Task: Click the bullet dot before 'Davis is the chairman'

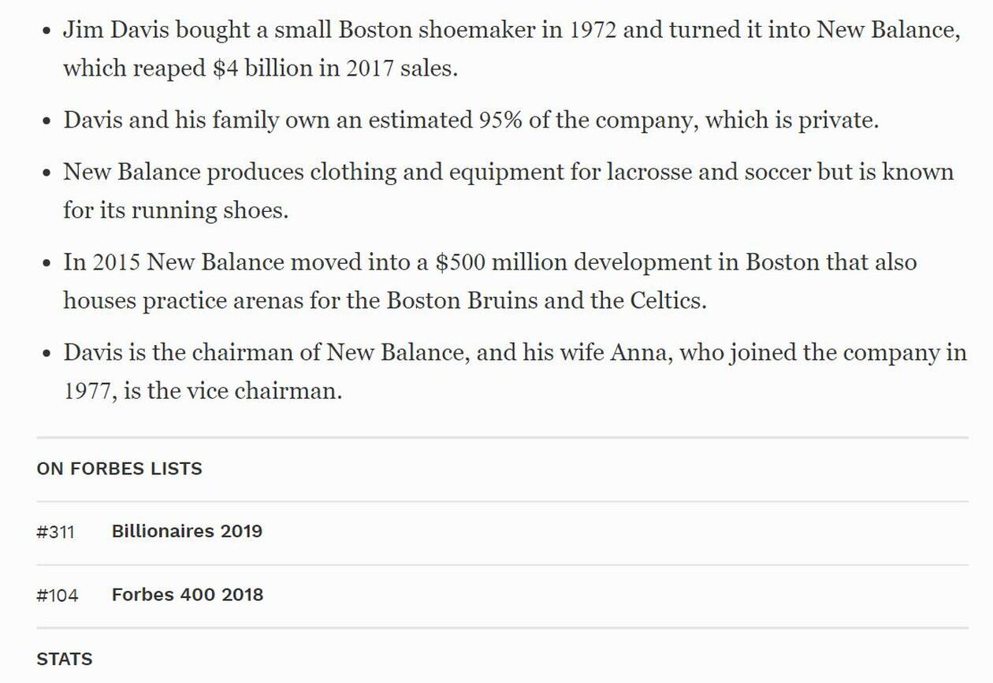Action: click(x=46, y=354)
